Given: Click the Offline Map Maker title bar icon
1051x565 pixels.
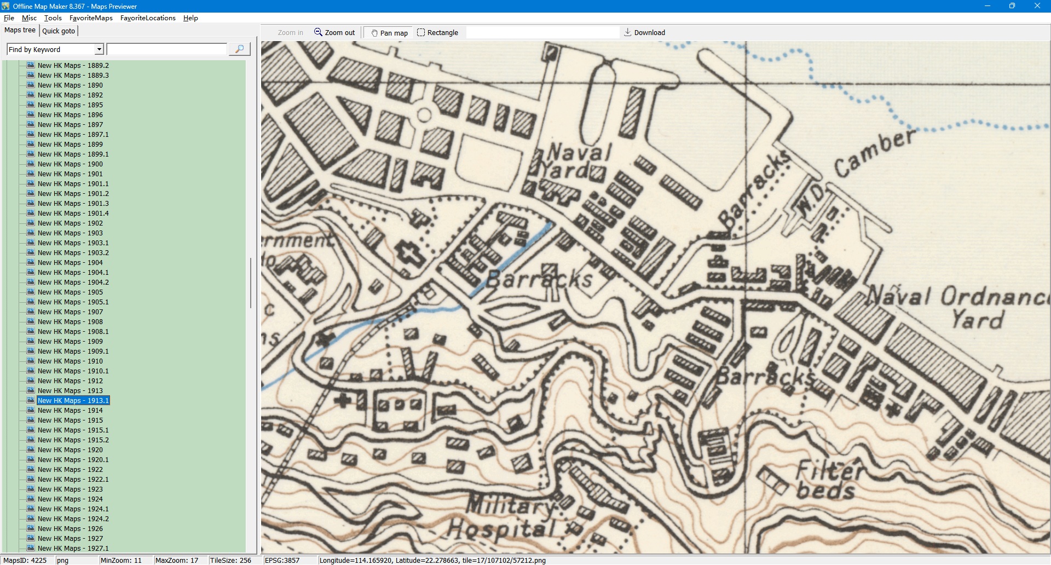Looking at the screenshot, I should pyautogui.click(x=6, y=6).
